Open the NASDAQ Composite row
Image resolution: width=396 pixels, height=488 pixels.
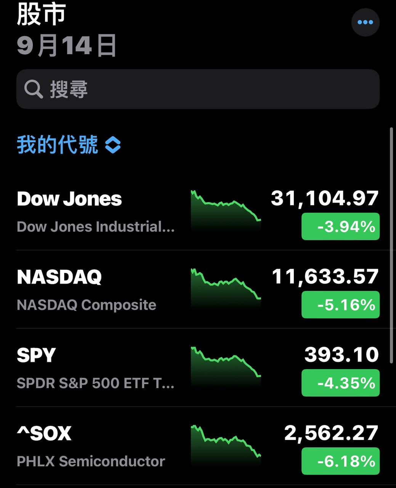pos(198,290)
